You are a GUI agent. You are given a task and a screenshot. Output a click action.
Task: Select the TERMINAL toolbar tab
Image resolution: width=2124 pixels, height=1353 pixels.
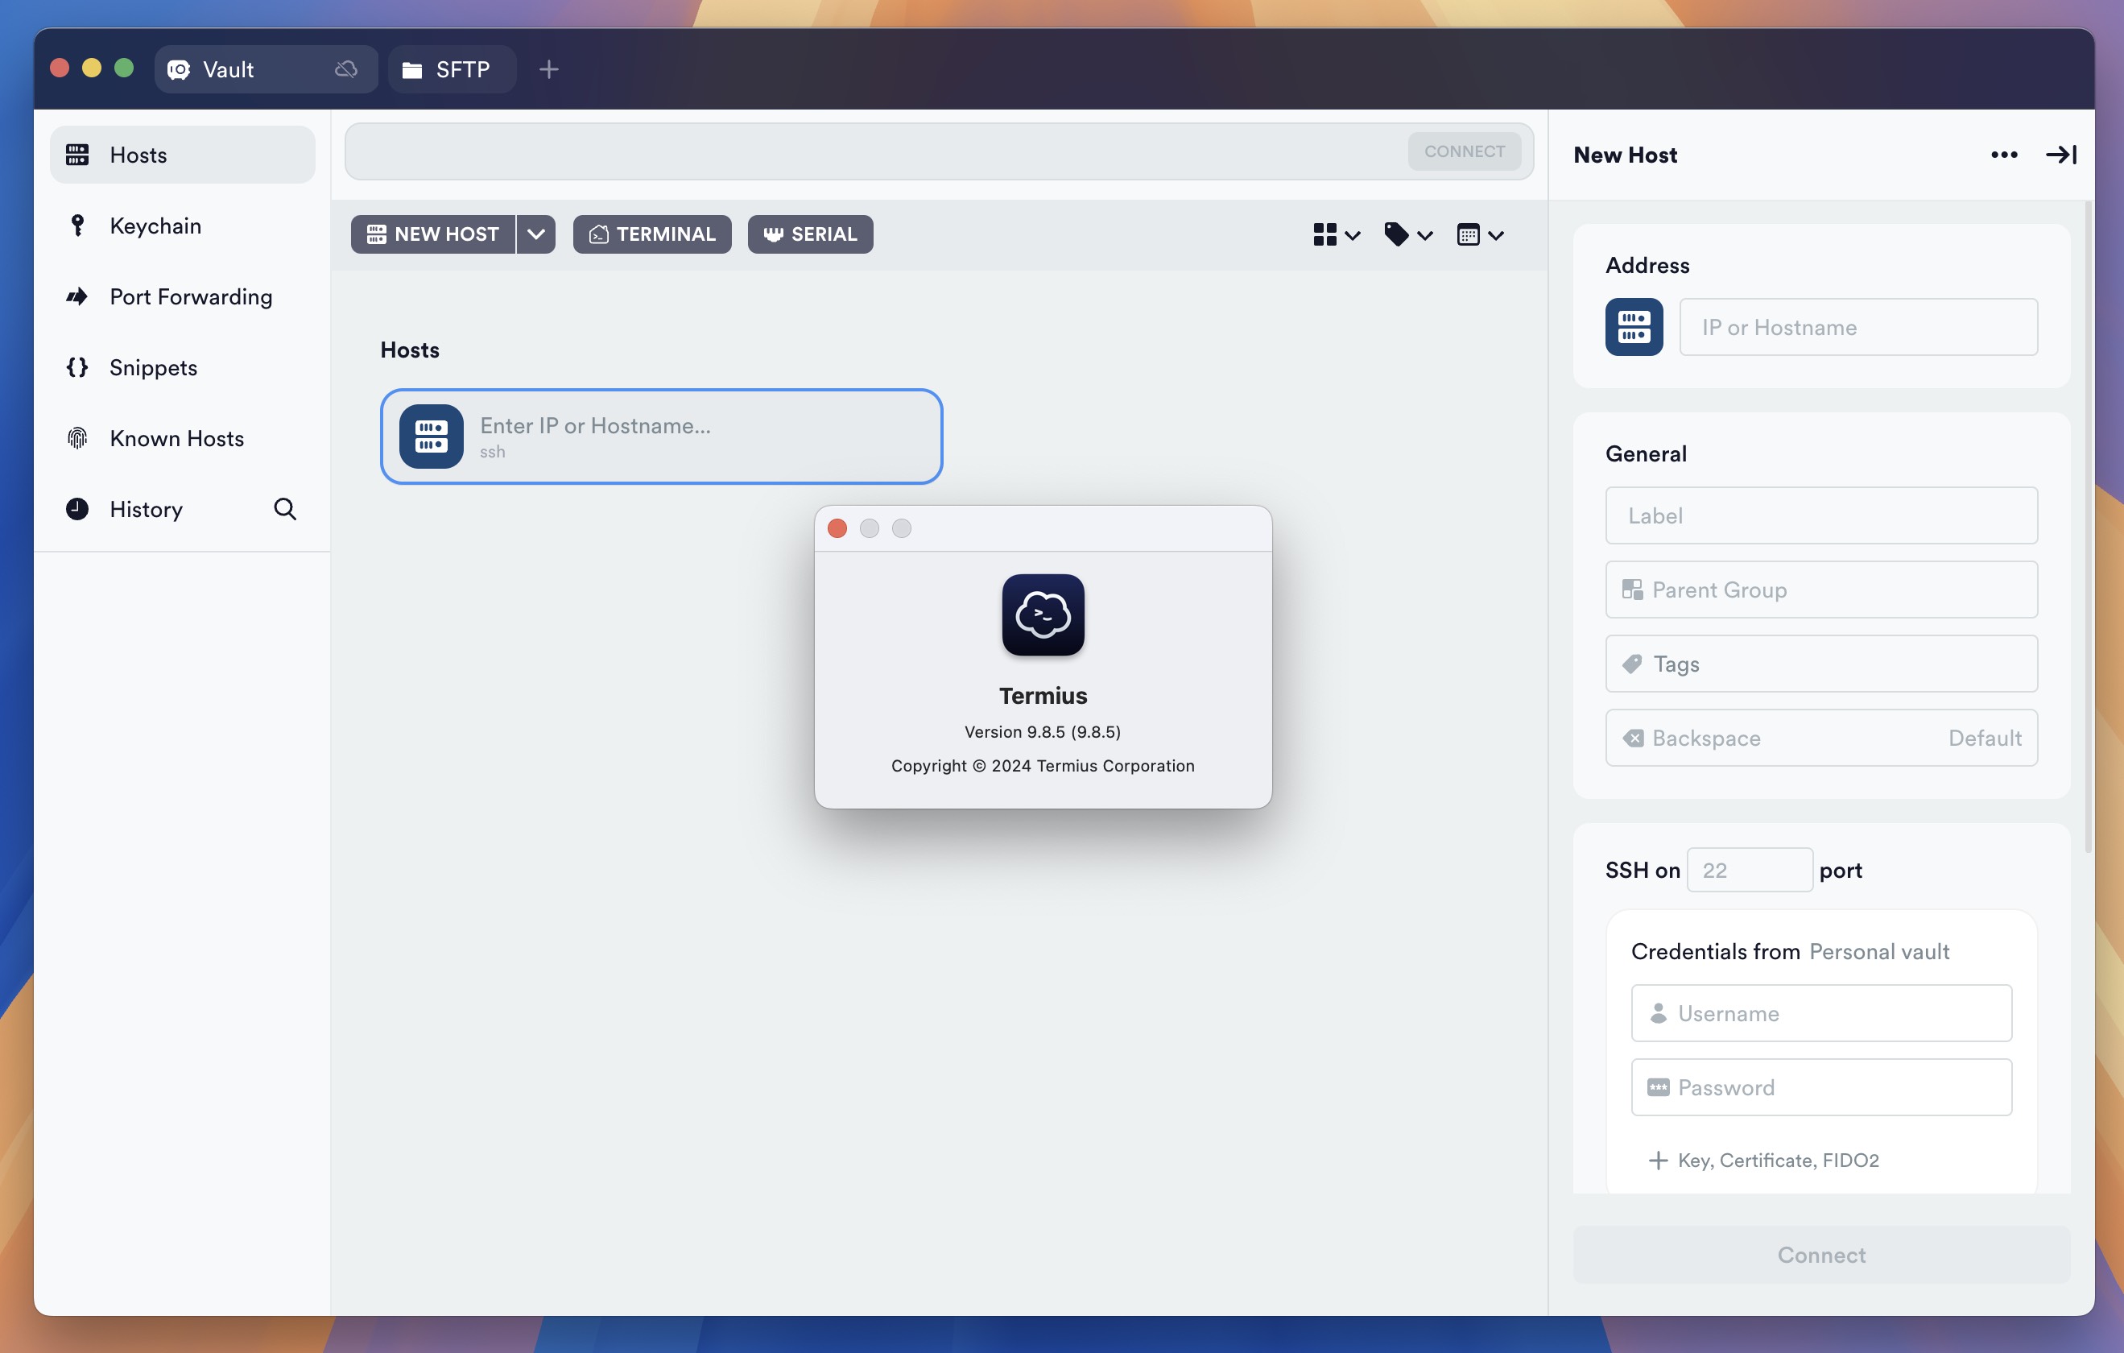point(653,234)
